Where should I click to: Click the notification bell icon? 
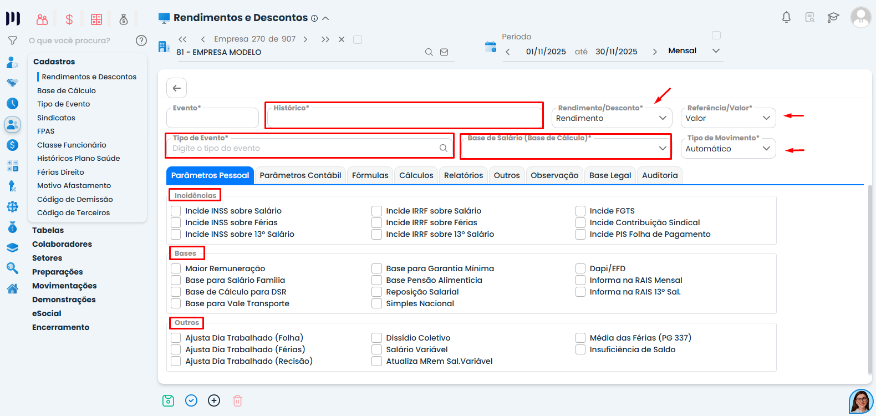click(786, 18)
